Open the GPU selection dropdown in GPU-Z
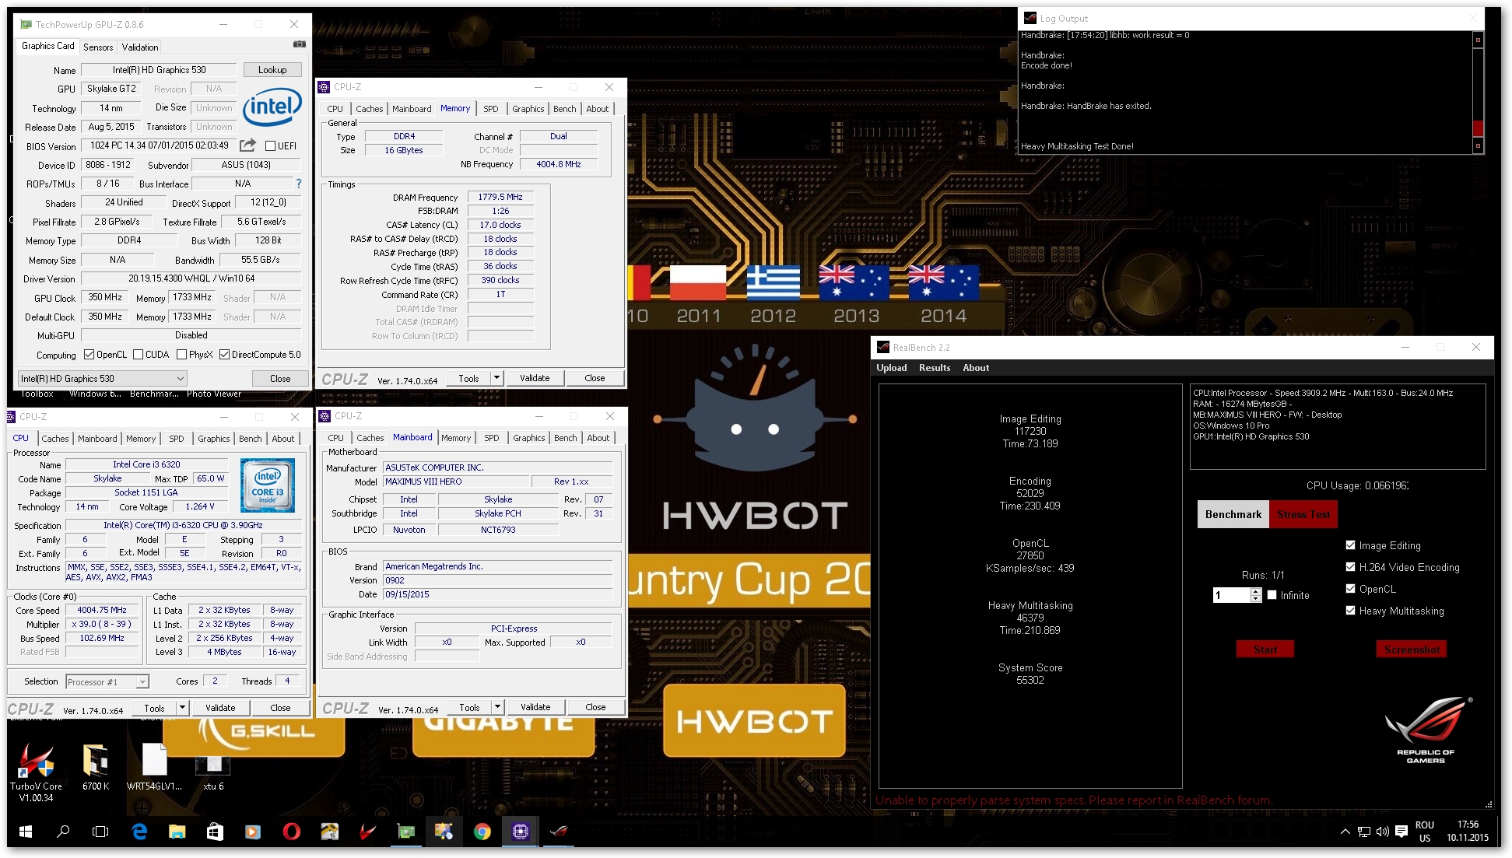Viewport: 1512px width, 858px height. coord(102,379)
